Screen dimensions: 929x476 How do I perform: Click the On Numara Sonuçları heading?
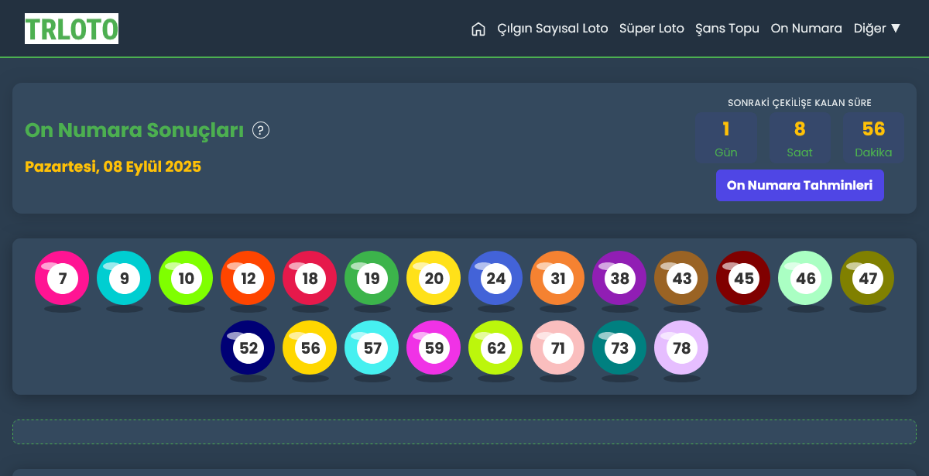[x=135, y=130]
